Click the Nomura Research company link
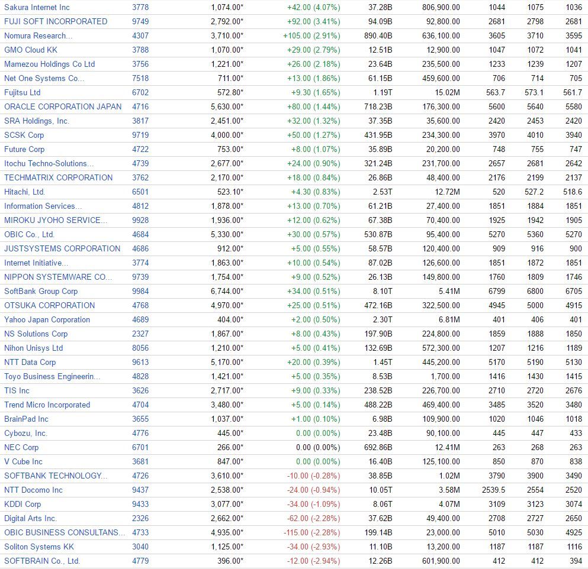The height and width of the screenshot is (569, 588). (x=38, y=35)
